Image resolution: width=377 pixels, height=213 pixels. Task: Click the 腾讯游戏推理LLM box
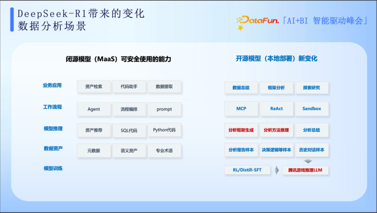click(x=305, y=170)
